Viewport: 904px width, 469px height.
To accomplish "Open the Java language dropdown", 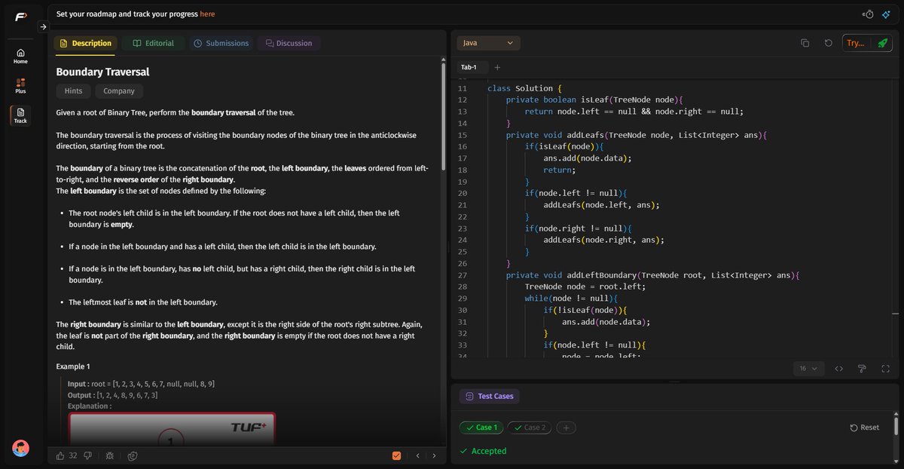I will (488, 43).
